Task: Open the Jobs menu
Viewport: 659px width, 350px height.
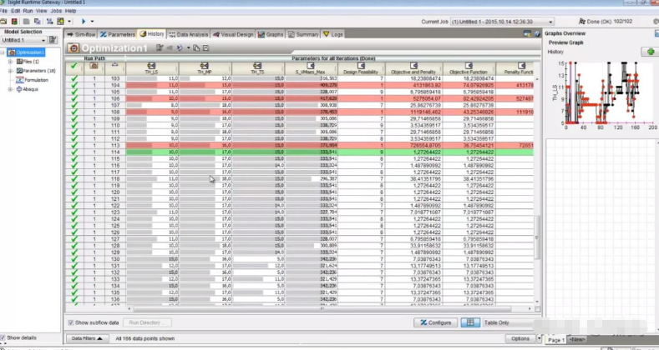Action: coord(54,11)
